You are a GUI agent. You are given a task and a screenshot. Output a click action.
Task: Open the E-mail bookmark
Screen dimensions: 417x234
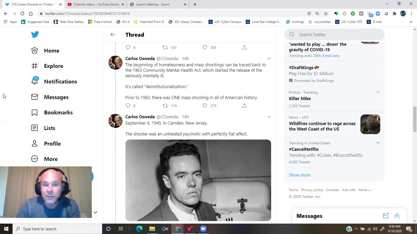(x=374, y=22)
